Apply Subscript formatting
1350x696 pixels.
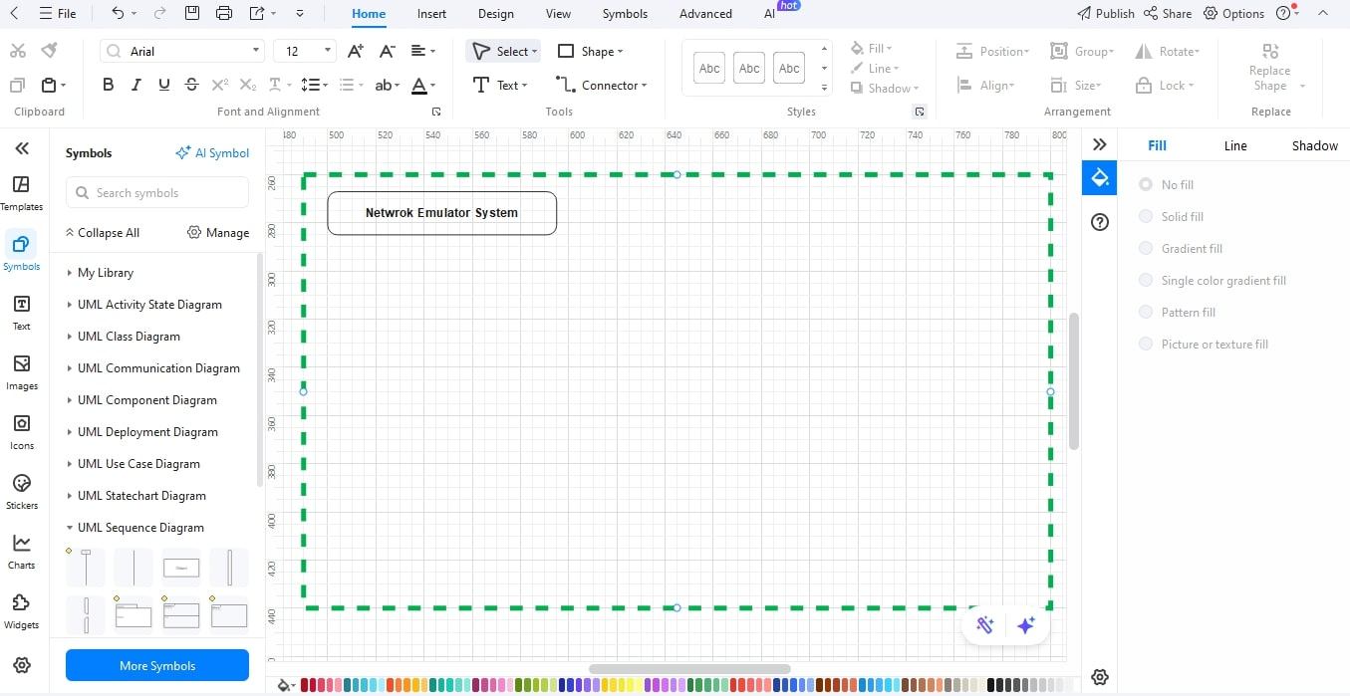(248, 85)
